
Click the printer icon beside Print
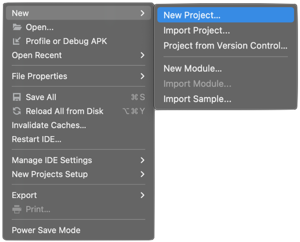[x=17, y=209]
